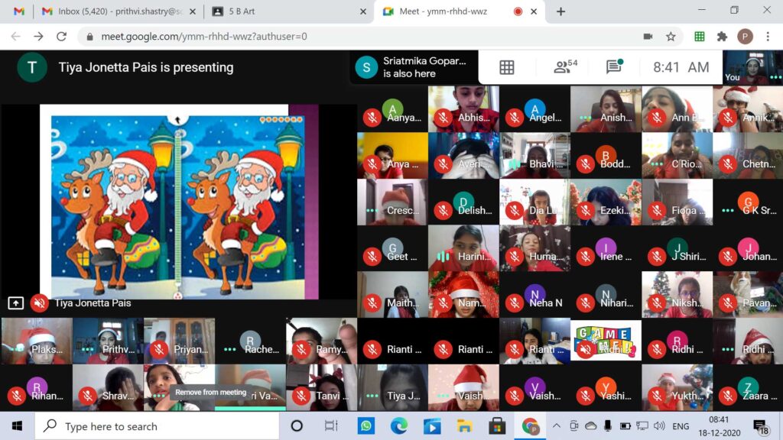Select the Niksh participant video tile
Screen dimensions: 783x440
click(x=677, y=294)
